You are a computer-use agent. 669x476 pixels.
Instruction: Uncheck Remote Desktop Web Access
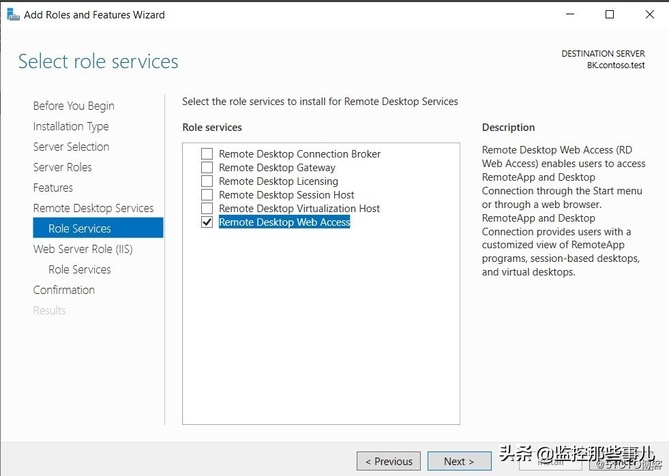pos(207,222)
